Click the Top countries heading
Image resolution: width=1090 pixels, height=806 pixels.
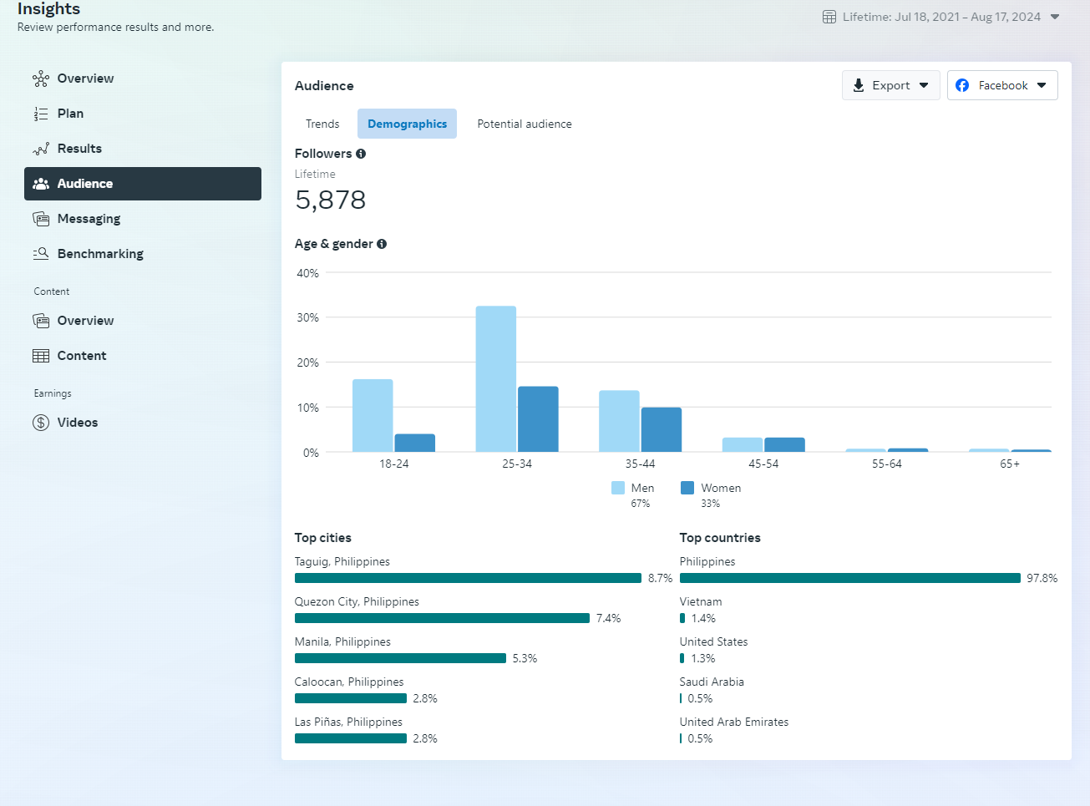[x=720, y=538]
